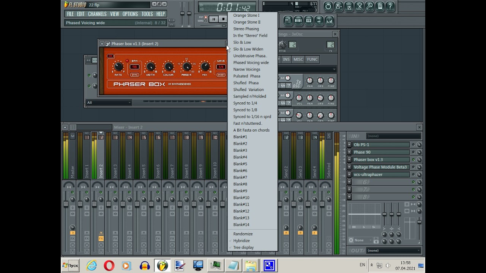Select the Phaser box v1.3 effect slot
The width and height of the screenshot is (486, 273).
point(381,160)
